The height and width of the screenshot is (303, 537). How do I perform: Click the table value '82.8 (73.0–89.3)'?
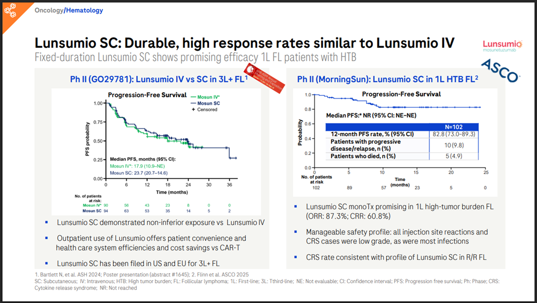tap(454, 134)
